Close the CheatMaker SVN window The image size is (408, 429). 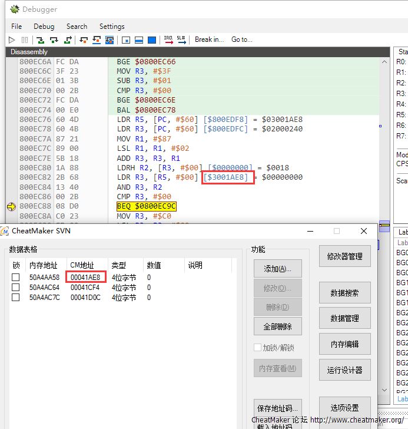364,231
